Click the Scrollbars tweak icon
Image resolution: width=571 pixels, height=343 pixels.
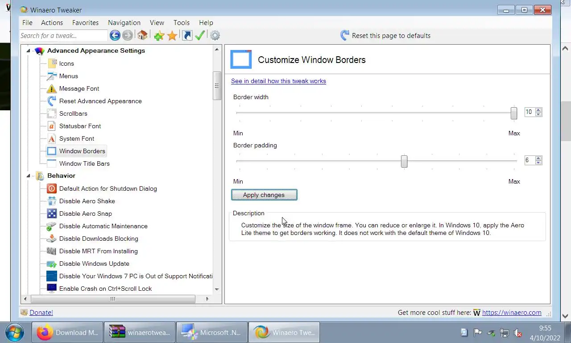pyautogui.click(x=52, y=113)
